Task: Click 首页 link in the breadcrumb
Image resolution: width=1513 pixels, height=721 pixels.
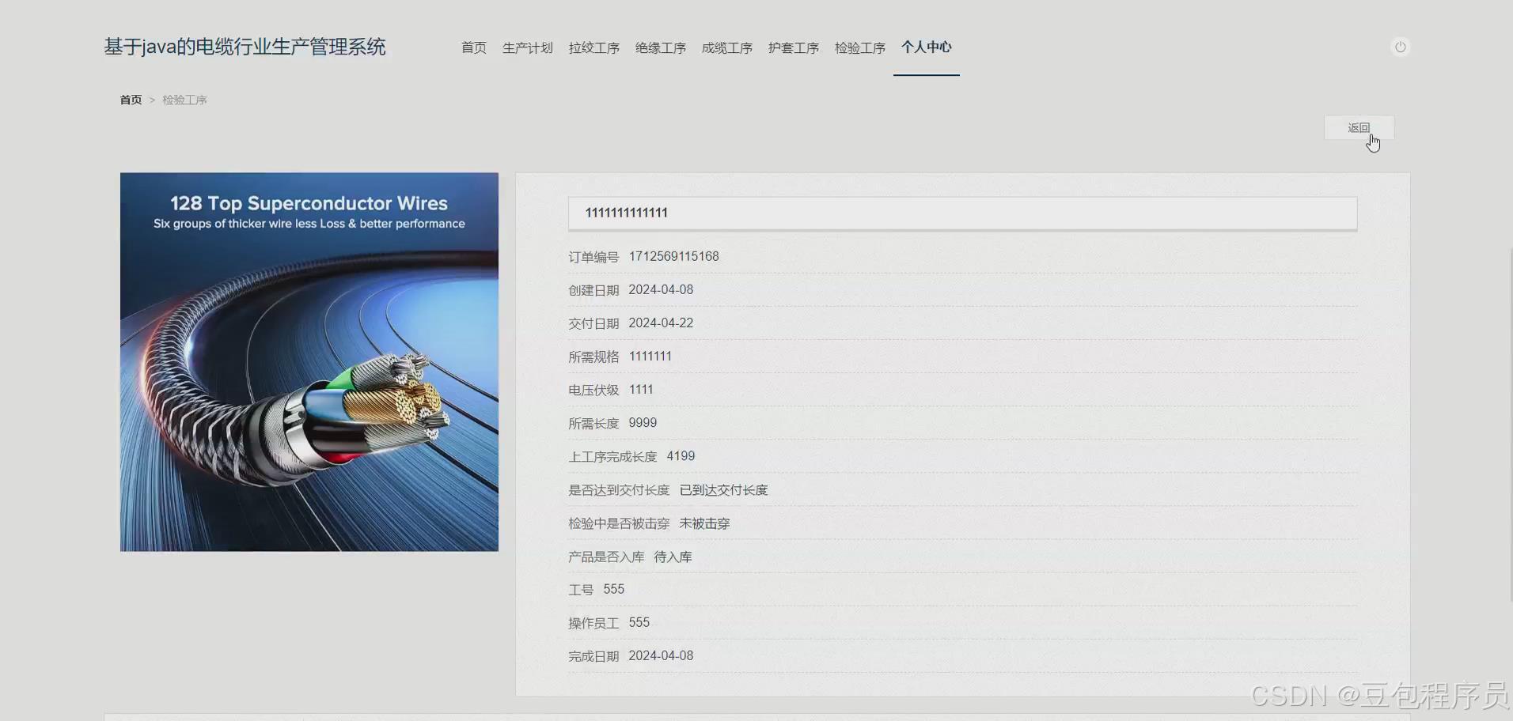Action: click(131, 100)
